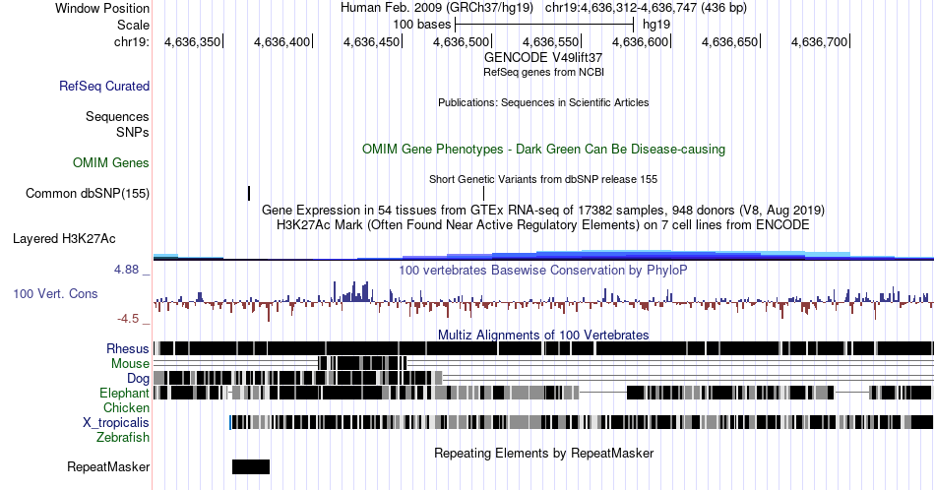The width and height of the screenshot is (935, 490).
Task: Click the OMIM Genes track label
Action: (111, 162)
